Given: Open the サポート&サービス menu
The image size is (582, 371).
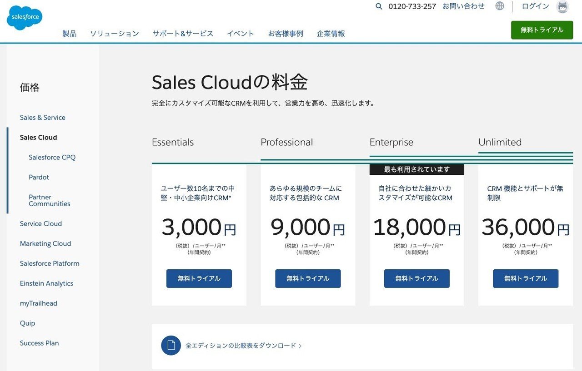Looking at the screenshot, I should 183,34.
